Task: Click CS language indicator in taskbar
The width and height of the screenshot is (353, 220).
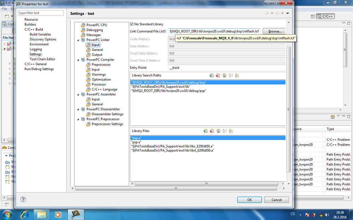Action: tap(293, 214)
